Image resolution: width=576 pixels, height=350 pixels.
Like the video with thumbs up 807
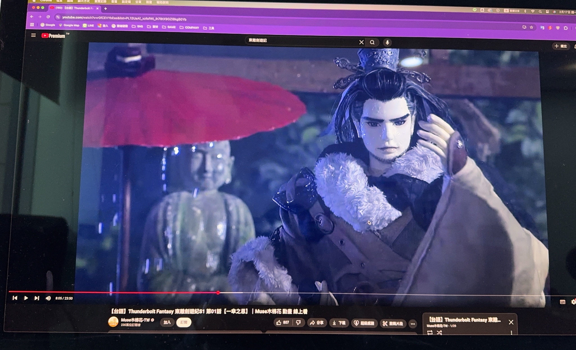(283, 322)
